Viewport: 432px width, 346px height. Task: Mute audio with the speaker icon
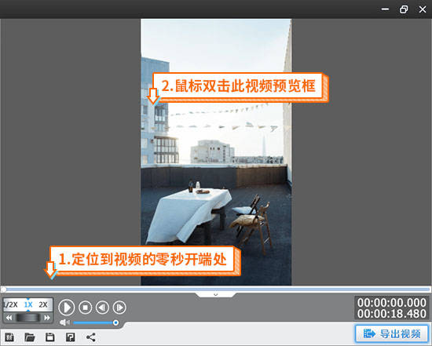coord(64,322)
